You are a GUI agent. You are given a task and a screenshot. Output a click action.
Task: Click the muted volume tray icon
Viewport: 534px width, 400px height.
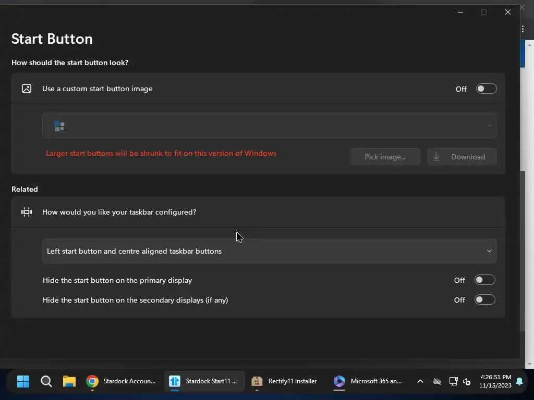tap(467, 382)
